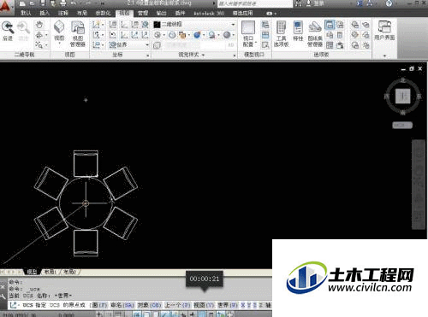Click the Undo arrow in quick access toolbar

click(x=74, y=3)
